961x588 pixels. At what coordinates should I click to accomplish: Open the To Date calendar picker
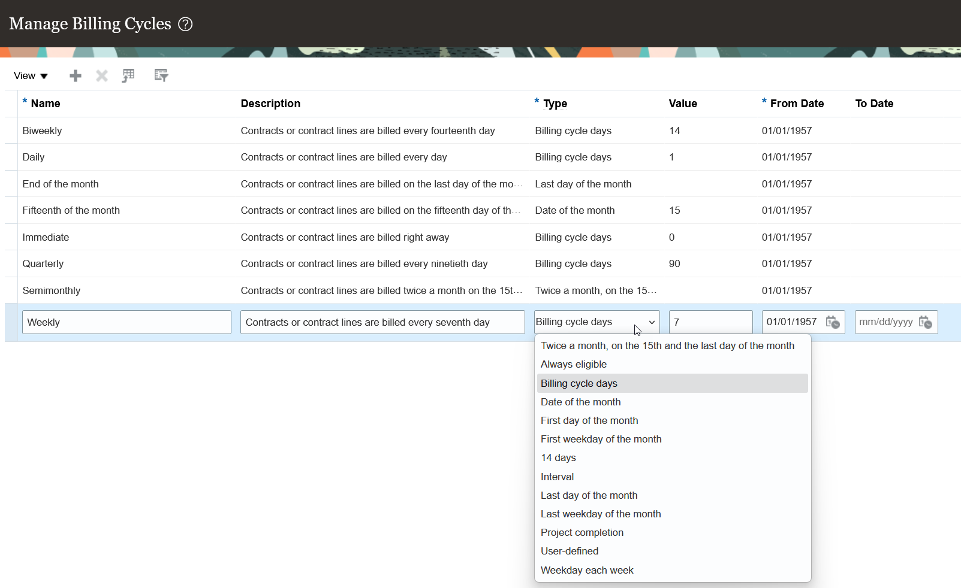click(926, 322)
